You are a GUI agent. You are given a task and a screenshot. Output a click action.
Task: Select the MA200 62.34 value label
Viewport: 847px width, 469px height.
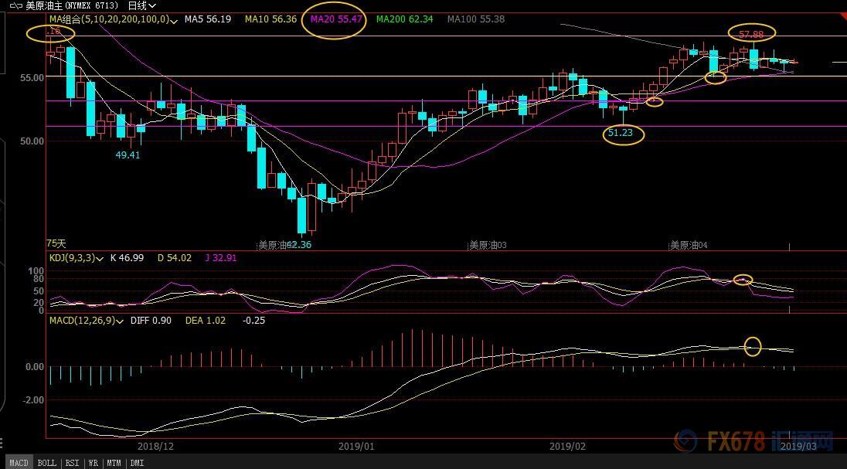405,19
